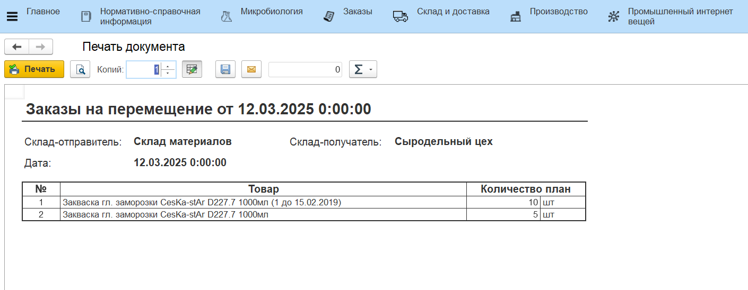Image resolution: width=748 pixels, height=290 pixels.
Task: Decrease copies count with down arrow
Action: 168,73
